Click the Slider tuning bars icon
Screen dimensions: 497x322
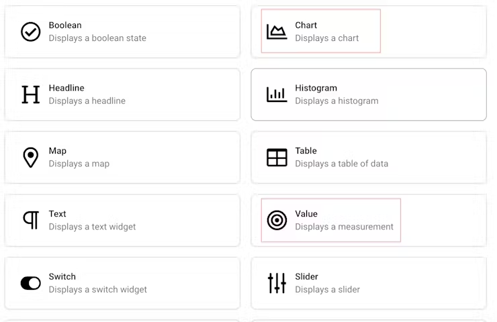277,283
